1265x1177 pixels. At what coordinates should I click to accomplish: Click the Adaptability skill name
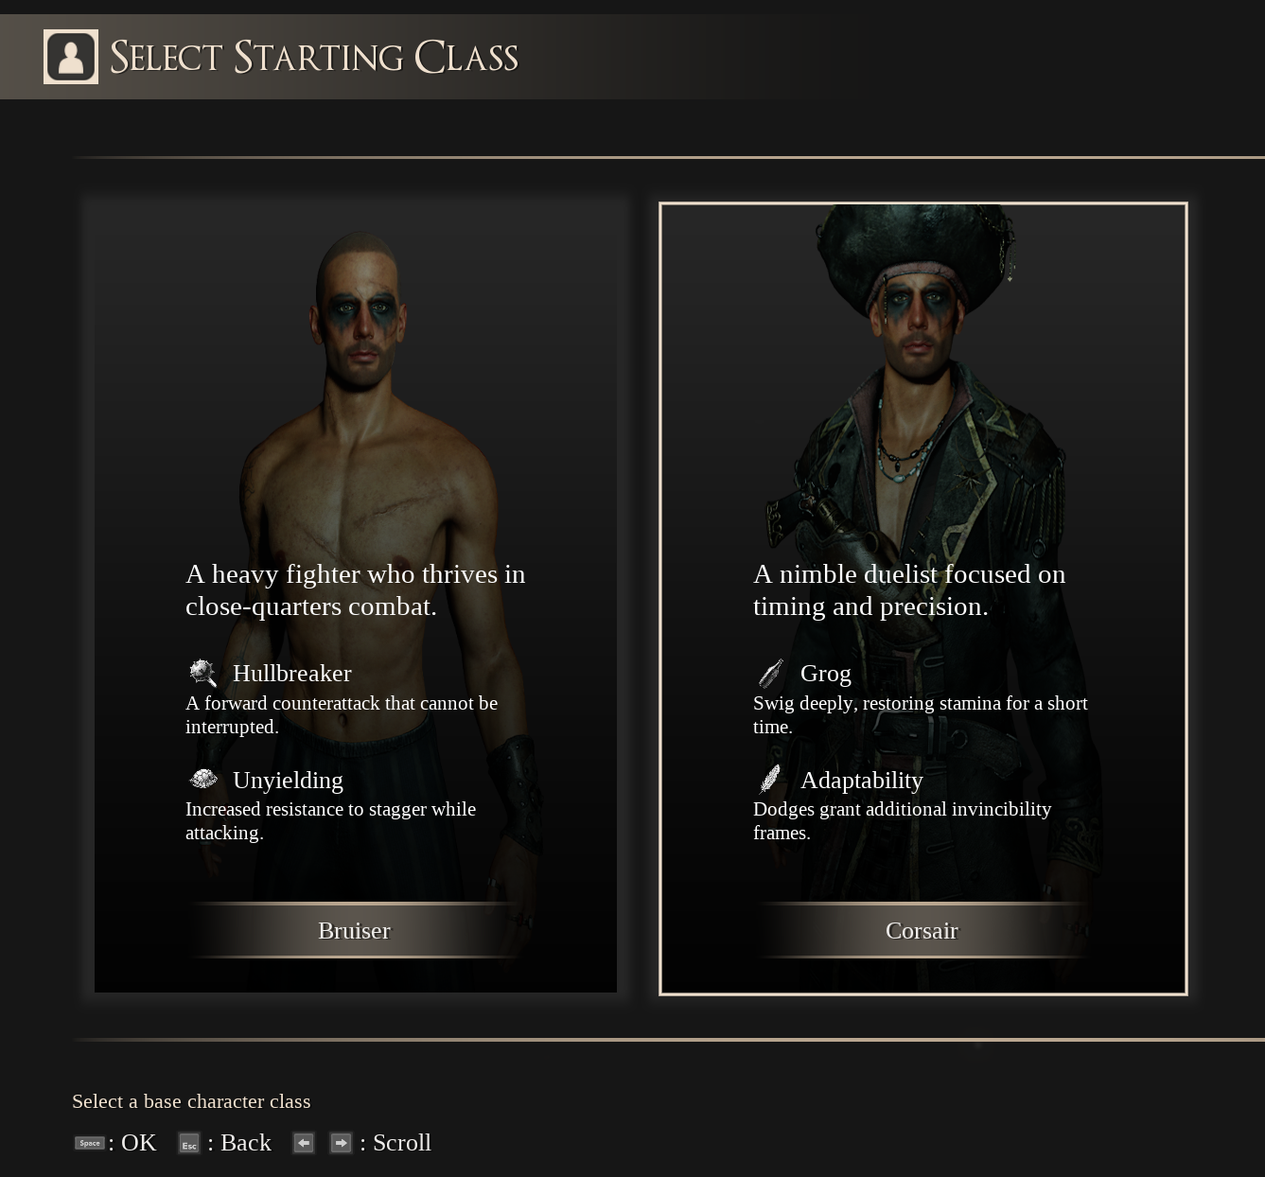(x=861, y=780)
